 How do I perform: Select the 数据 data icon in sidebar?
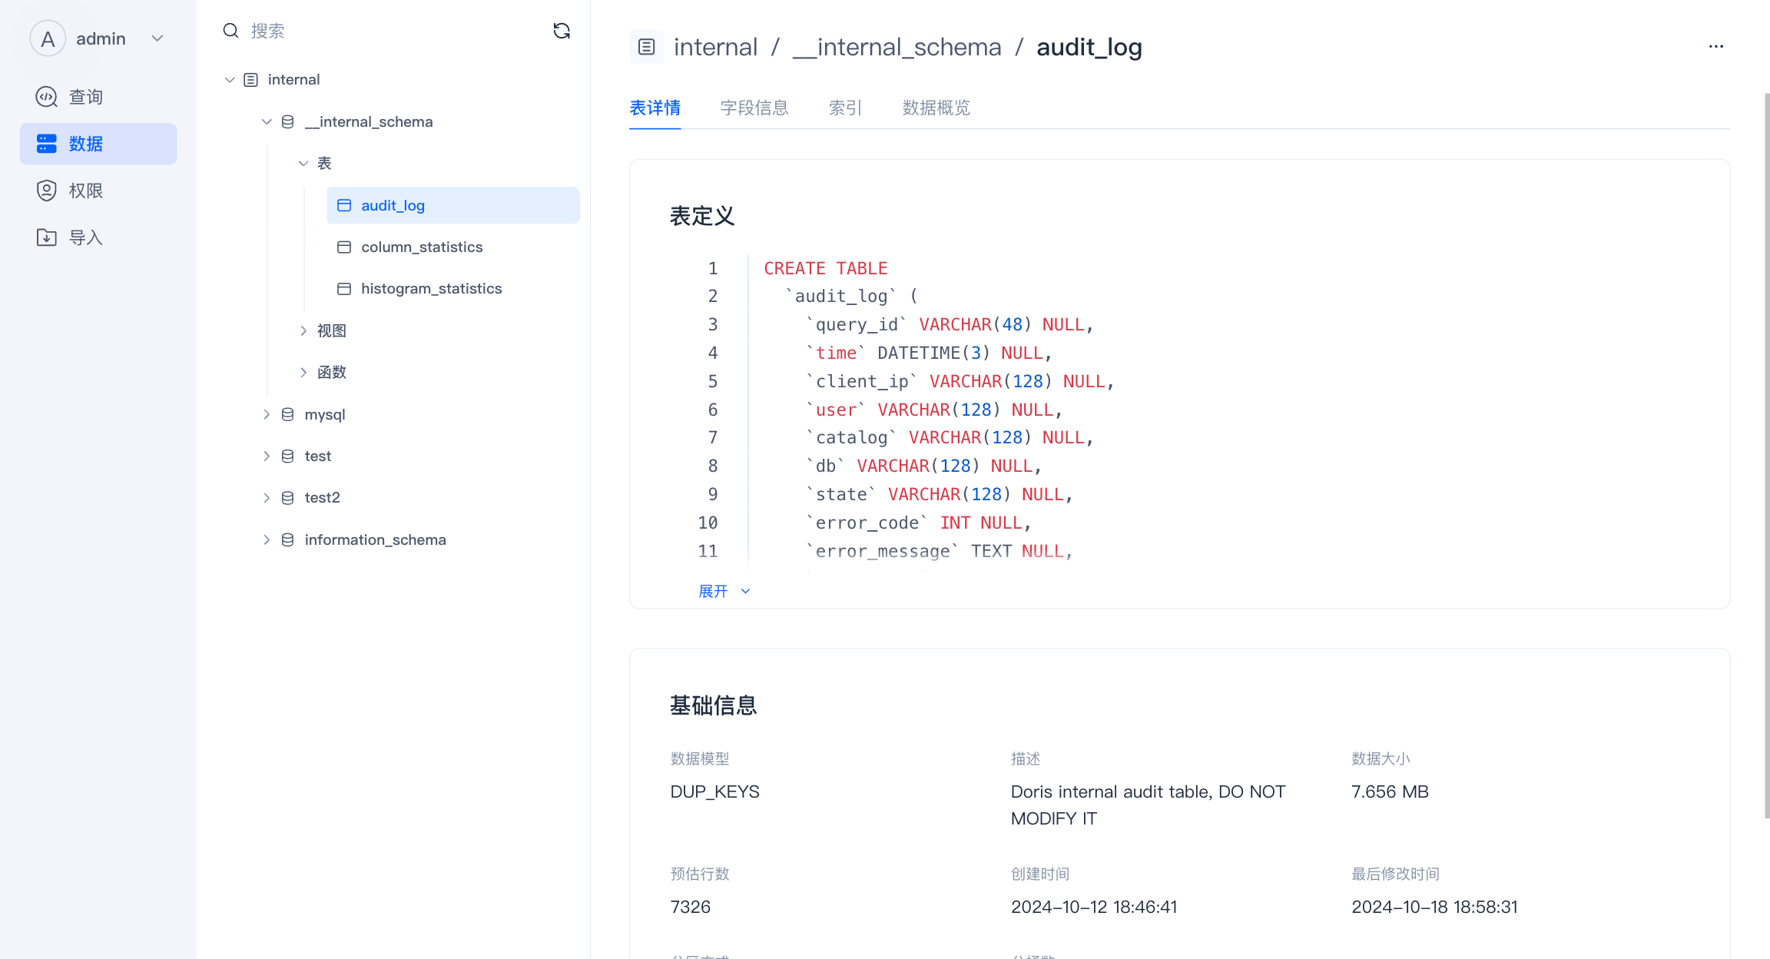(47, 144)
